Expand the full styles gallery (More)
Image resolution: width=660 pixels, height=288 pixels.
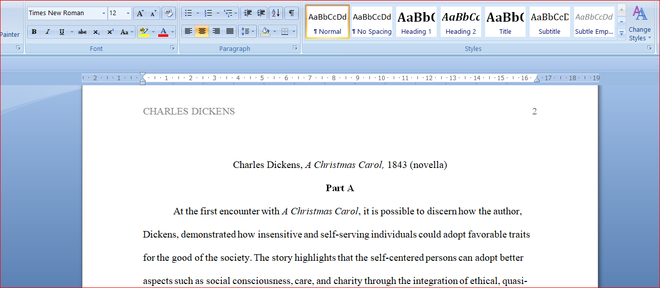(x=622, y=33)
